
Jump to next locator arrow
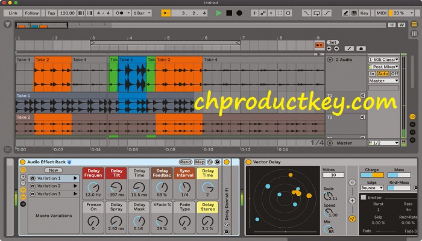(x=336, y=49)
